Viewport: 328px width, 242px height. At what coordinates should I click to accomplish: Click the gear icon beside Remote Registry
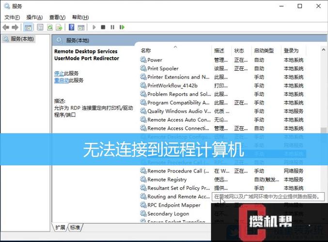143,179
